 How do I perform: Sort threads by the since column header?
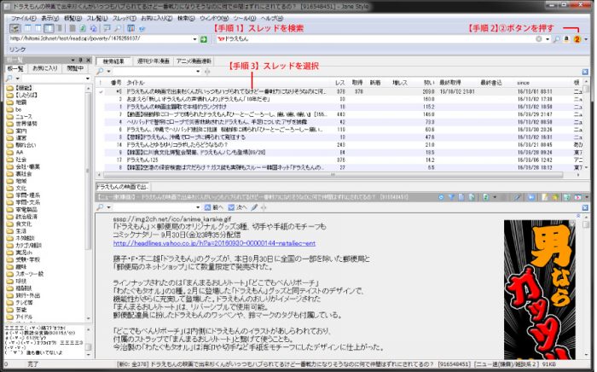524,83
